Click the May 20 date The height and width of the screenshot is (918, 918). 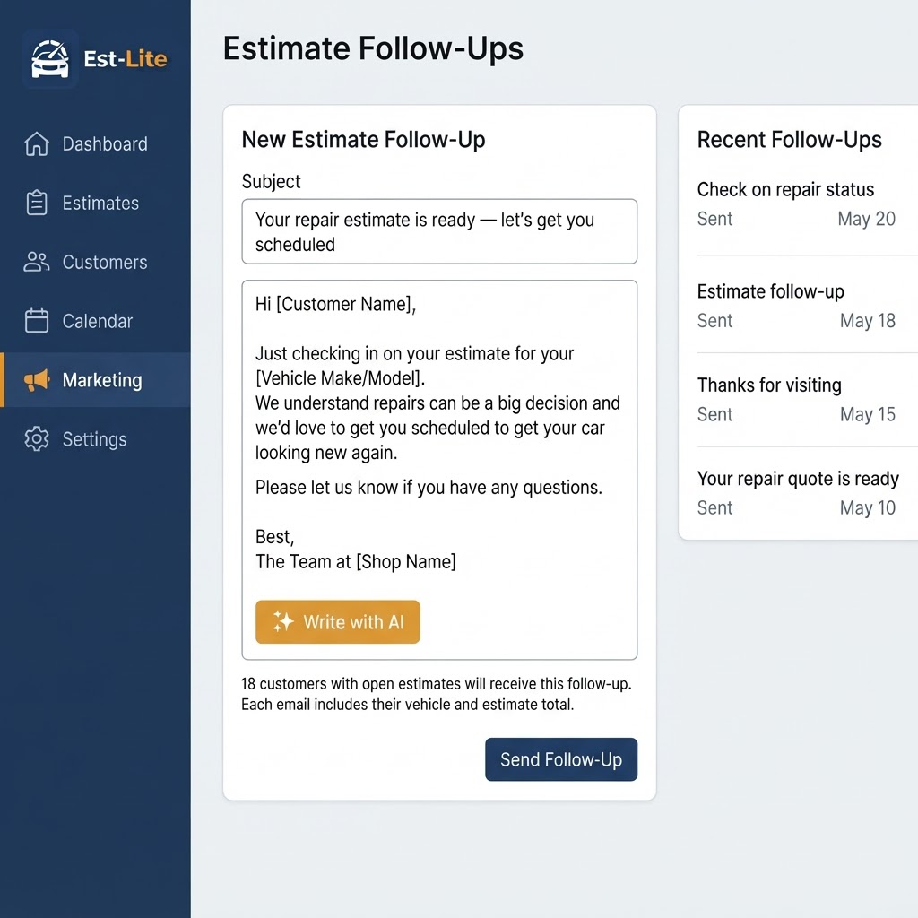click(867, 219)
